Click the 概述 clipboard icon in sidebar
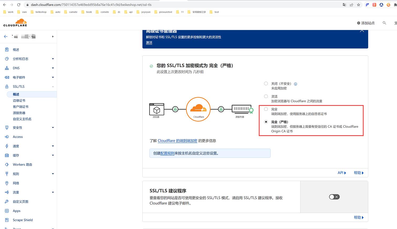 pos(7,50)
